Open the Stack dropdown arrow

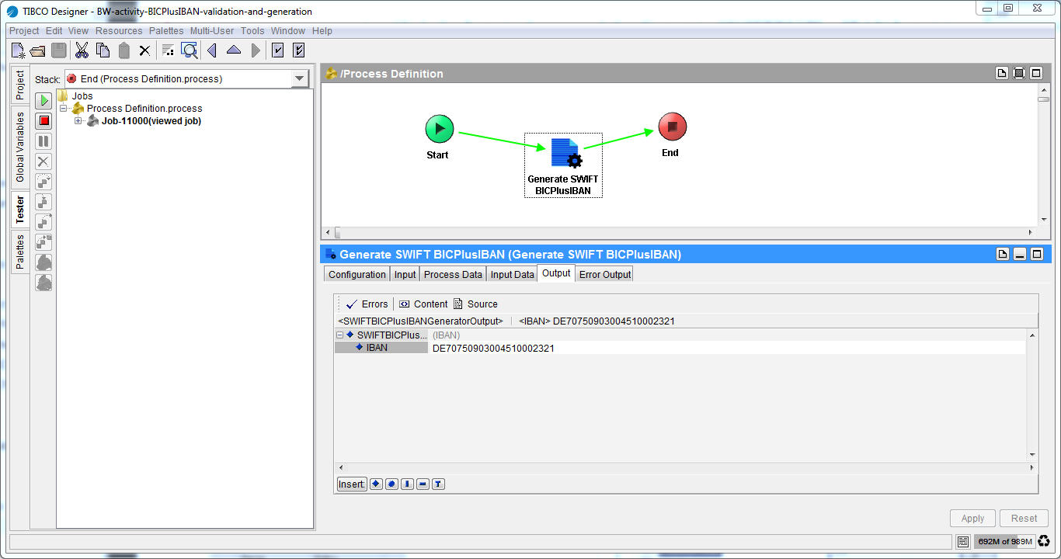[x=300, y=78]
